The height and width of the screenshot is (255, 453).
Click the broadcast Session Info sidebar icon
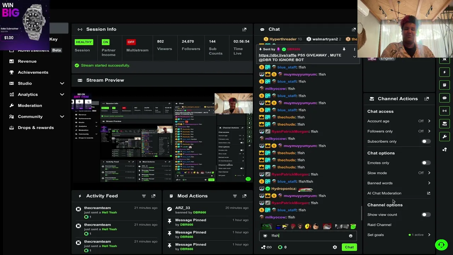coord(445,111)
